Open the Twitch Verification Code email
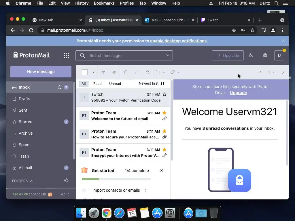 [x=123, y=97]
